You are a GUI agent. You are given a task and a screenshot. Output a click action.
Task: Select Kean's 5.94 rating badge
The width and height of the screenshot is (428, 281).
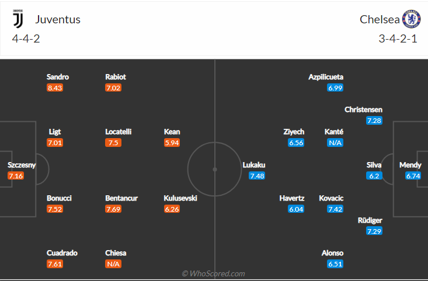[x=172, y=143]
